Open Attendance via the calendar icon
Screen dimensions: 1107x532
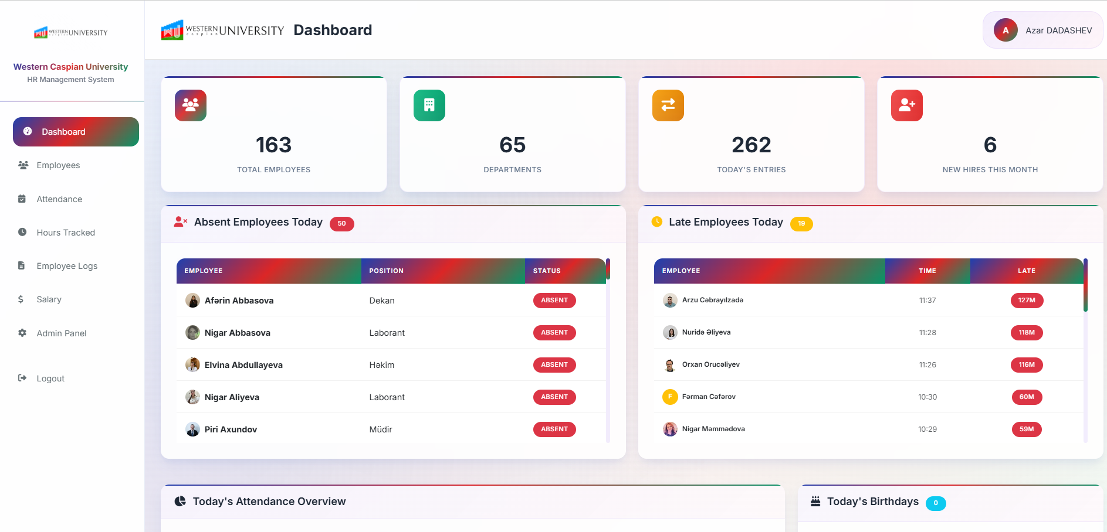pos(22,199)
